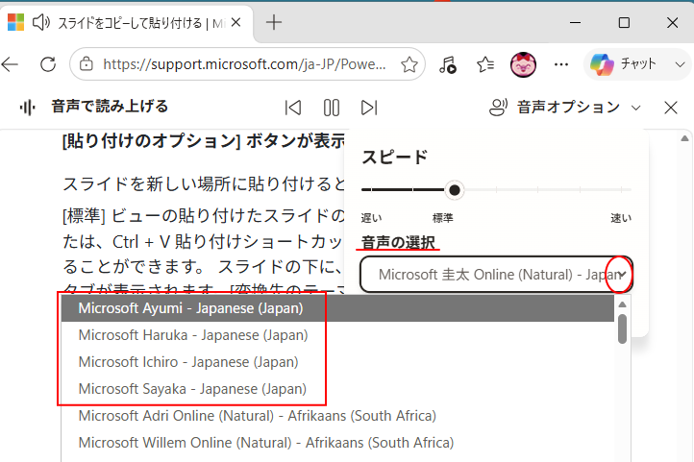
Task: Refresh the support.microsoft.com page
Action: tap(48, 64)
